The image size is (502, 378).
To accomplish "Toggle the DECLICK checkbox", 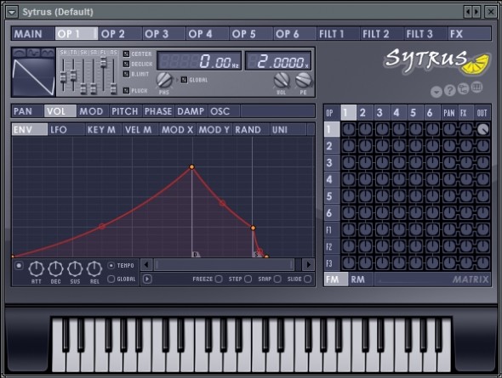I will (127, 64).
